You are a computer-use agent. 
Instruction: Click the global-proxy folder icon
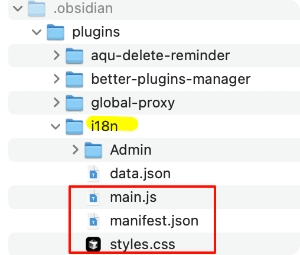coord(74,103)
